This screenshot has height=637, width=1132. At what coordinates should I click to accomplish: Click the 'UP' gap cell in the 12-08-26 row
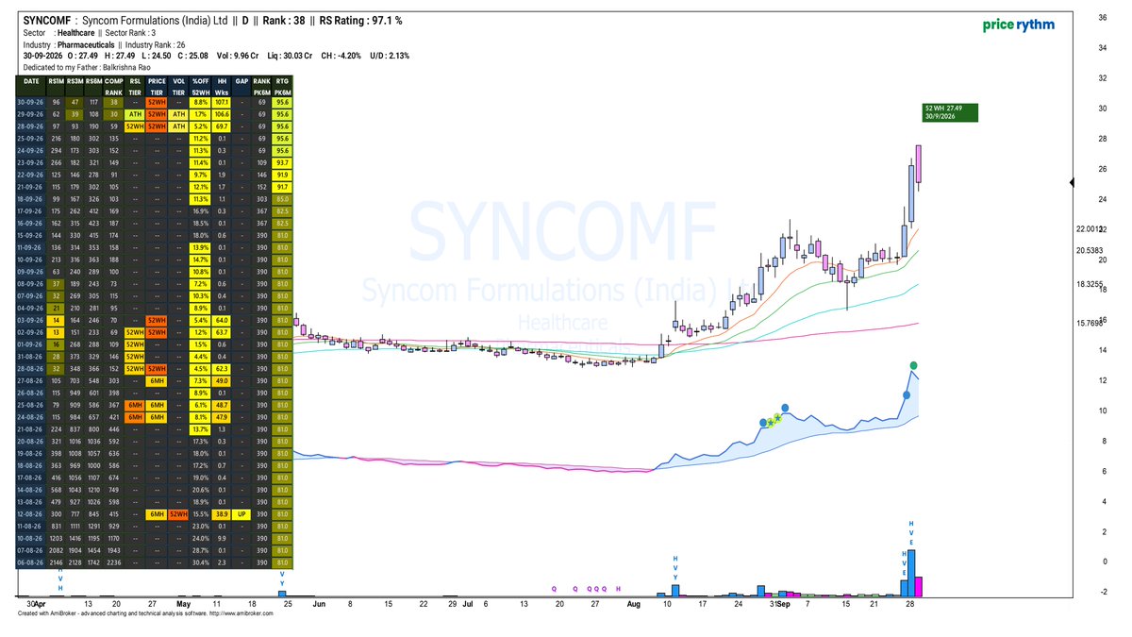pyautogui.click(x=242, y=512)
